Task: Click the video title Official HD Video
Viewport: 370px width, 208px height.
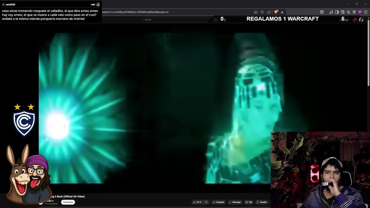Action: 68,196
